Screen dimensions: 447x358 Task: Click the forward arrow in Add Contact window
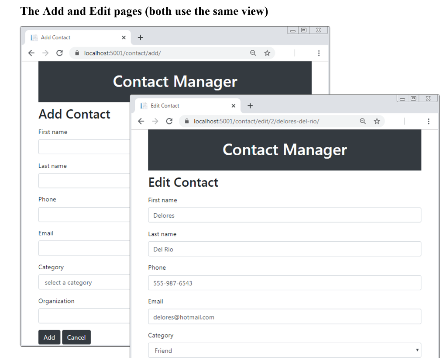click(x=45, y=52)
